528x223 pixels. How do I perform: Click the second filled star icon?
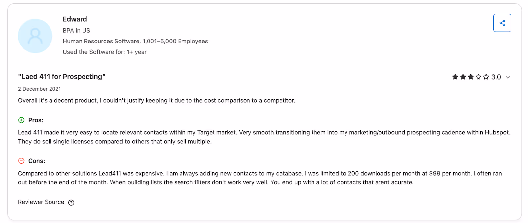[x=463, y=77]
